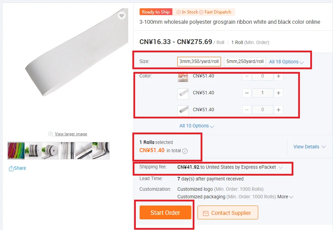
Task: Expand All 18 Options for size
Action: [x=286, y=62]
